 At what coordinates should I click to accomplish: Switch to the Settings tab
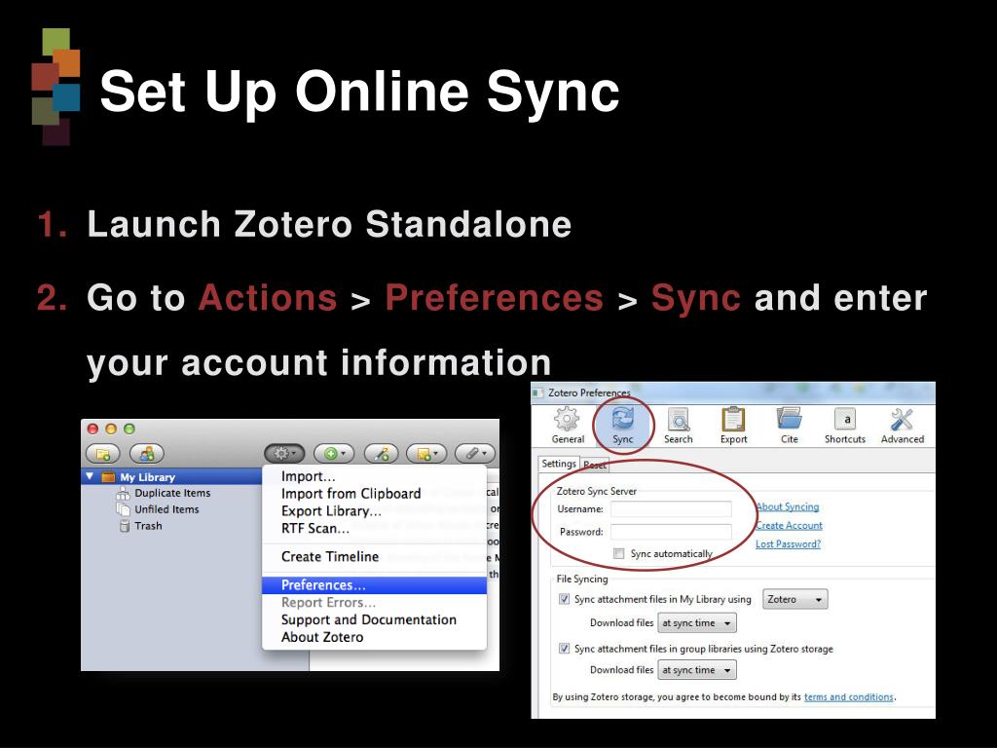(x=559, y=464)
